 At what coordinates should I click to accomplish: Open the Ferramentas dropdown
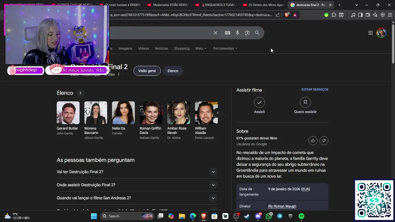click(x=225, y=48)
